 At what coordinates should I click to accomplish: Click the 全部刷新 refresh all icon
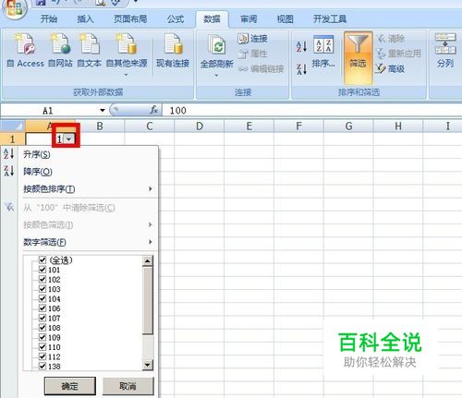216,44
